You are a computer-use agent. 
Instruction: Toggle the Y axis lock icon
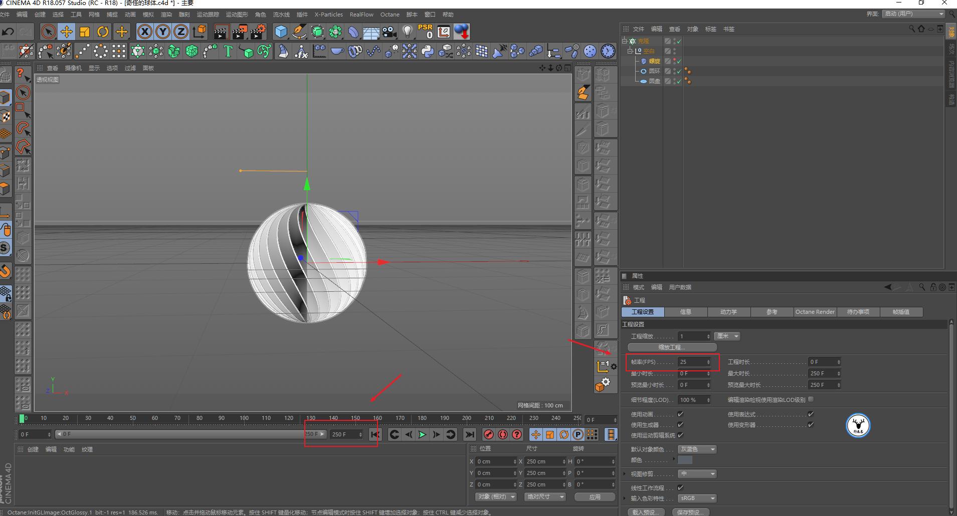[162, 32]
